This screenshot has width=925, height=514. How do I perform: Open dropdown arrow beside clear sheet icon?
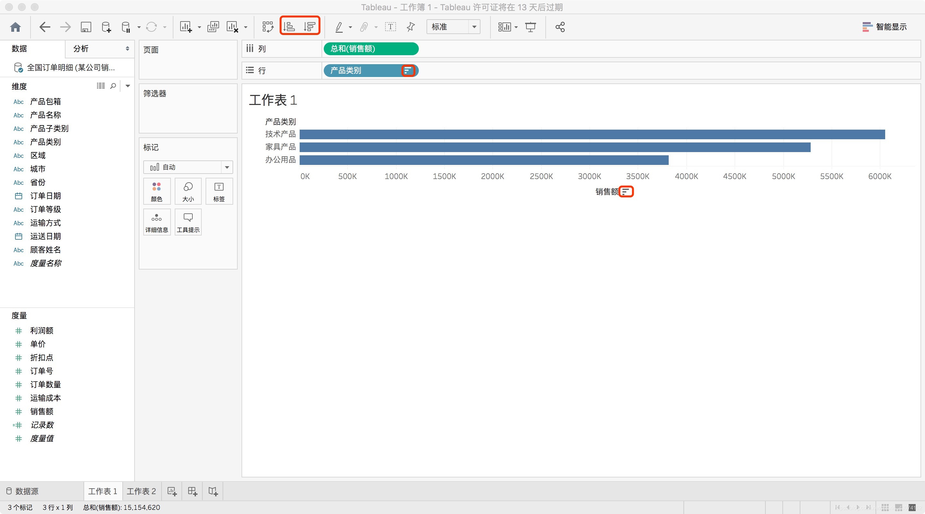coord(246,27)
